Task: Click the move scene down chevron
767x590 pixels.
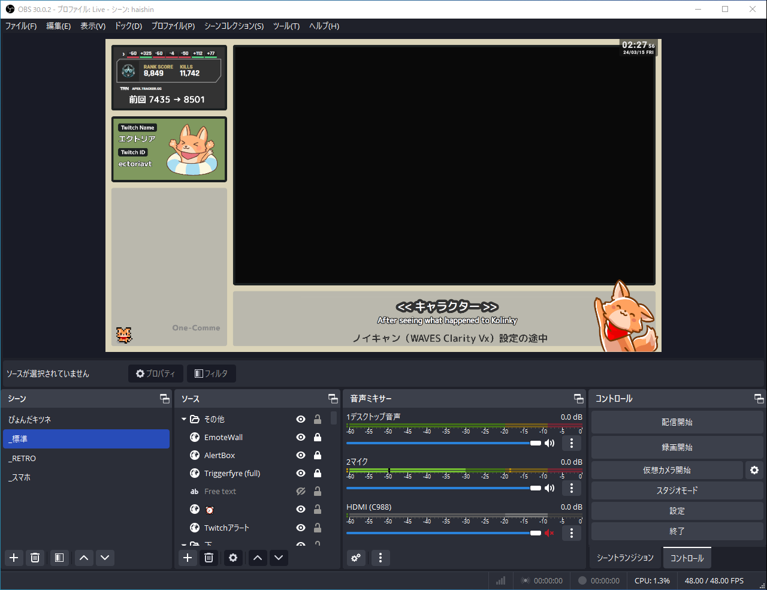Action: pos(105,558)
